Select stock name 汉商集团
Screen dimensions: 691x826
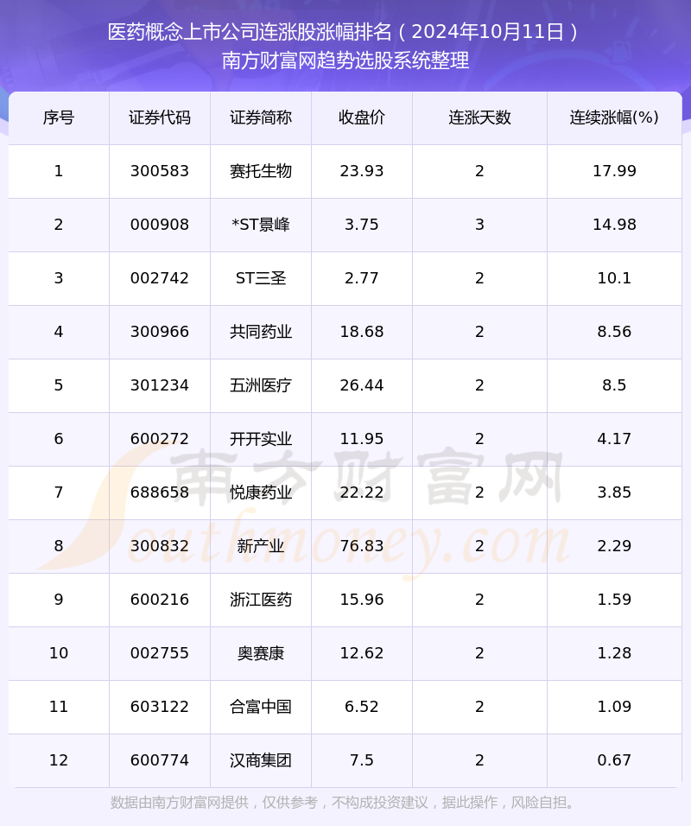[261, 760]
